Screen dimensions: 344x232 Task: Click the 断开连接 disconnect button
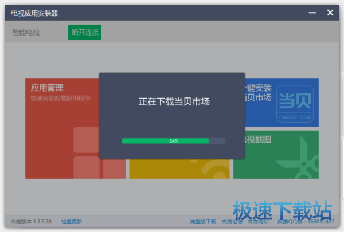84,33
